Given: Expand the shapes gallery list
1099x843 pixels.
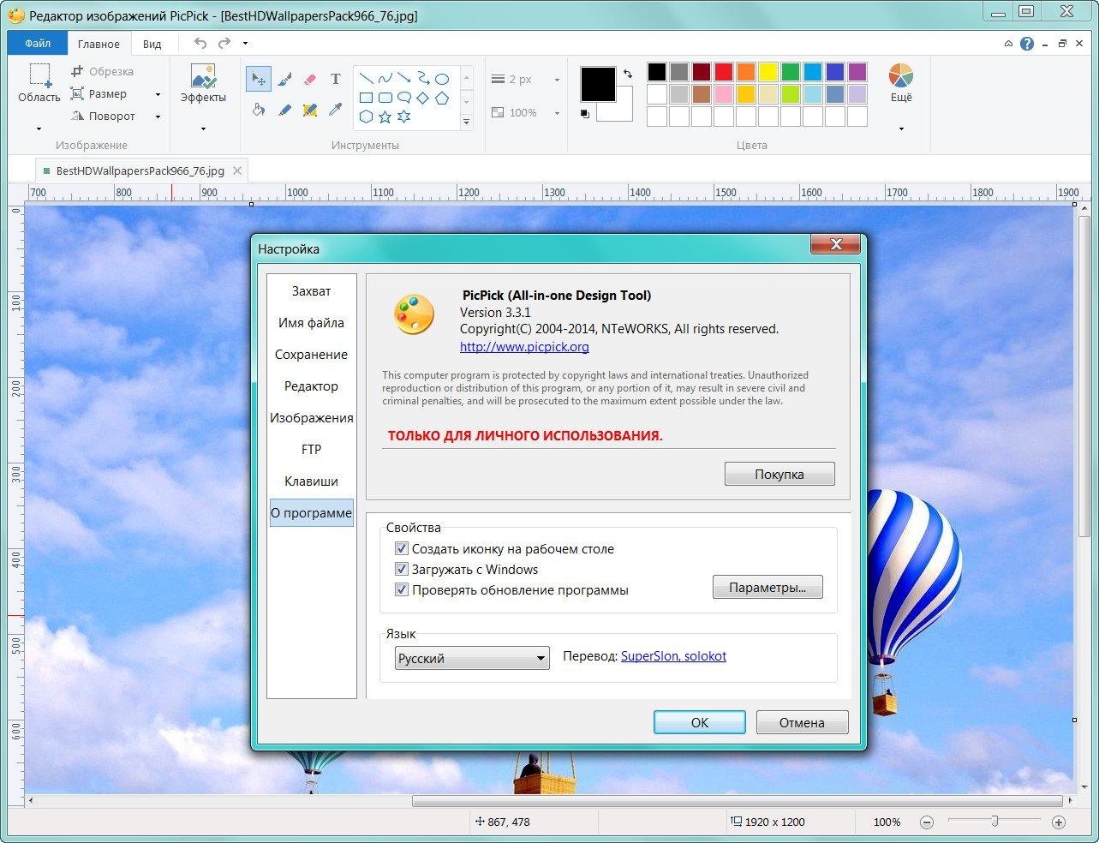Looking at the screenshot, I should tap(467, 123).
